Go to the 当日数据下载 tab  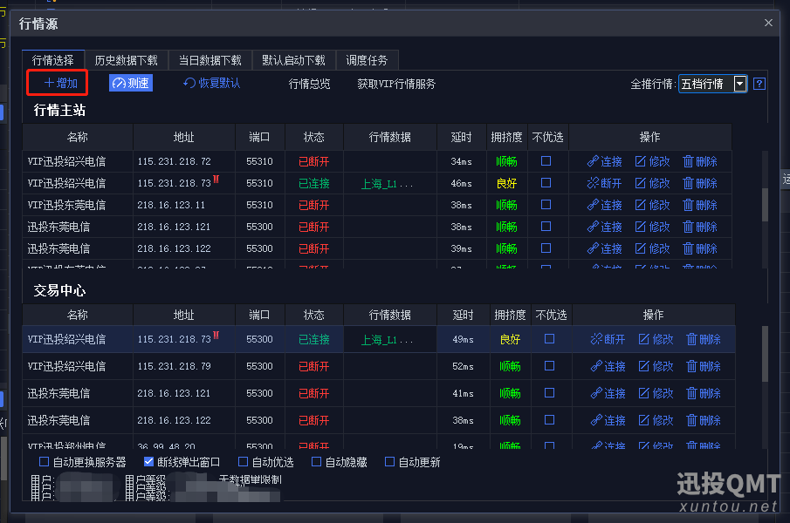pyautogui.click(x=210, y=60)
